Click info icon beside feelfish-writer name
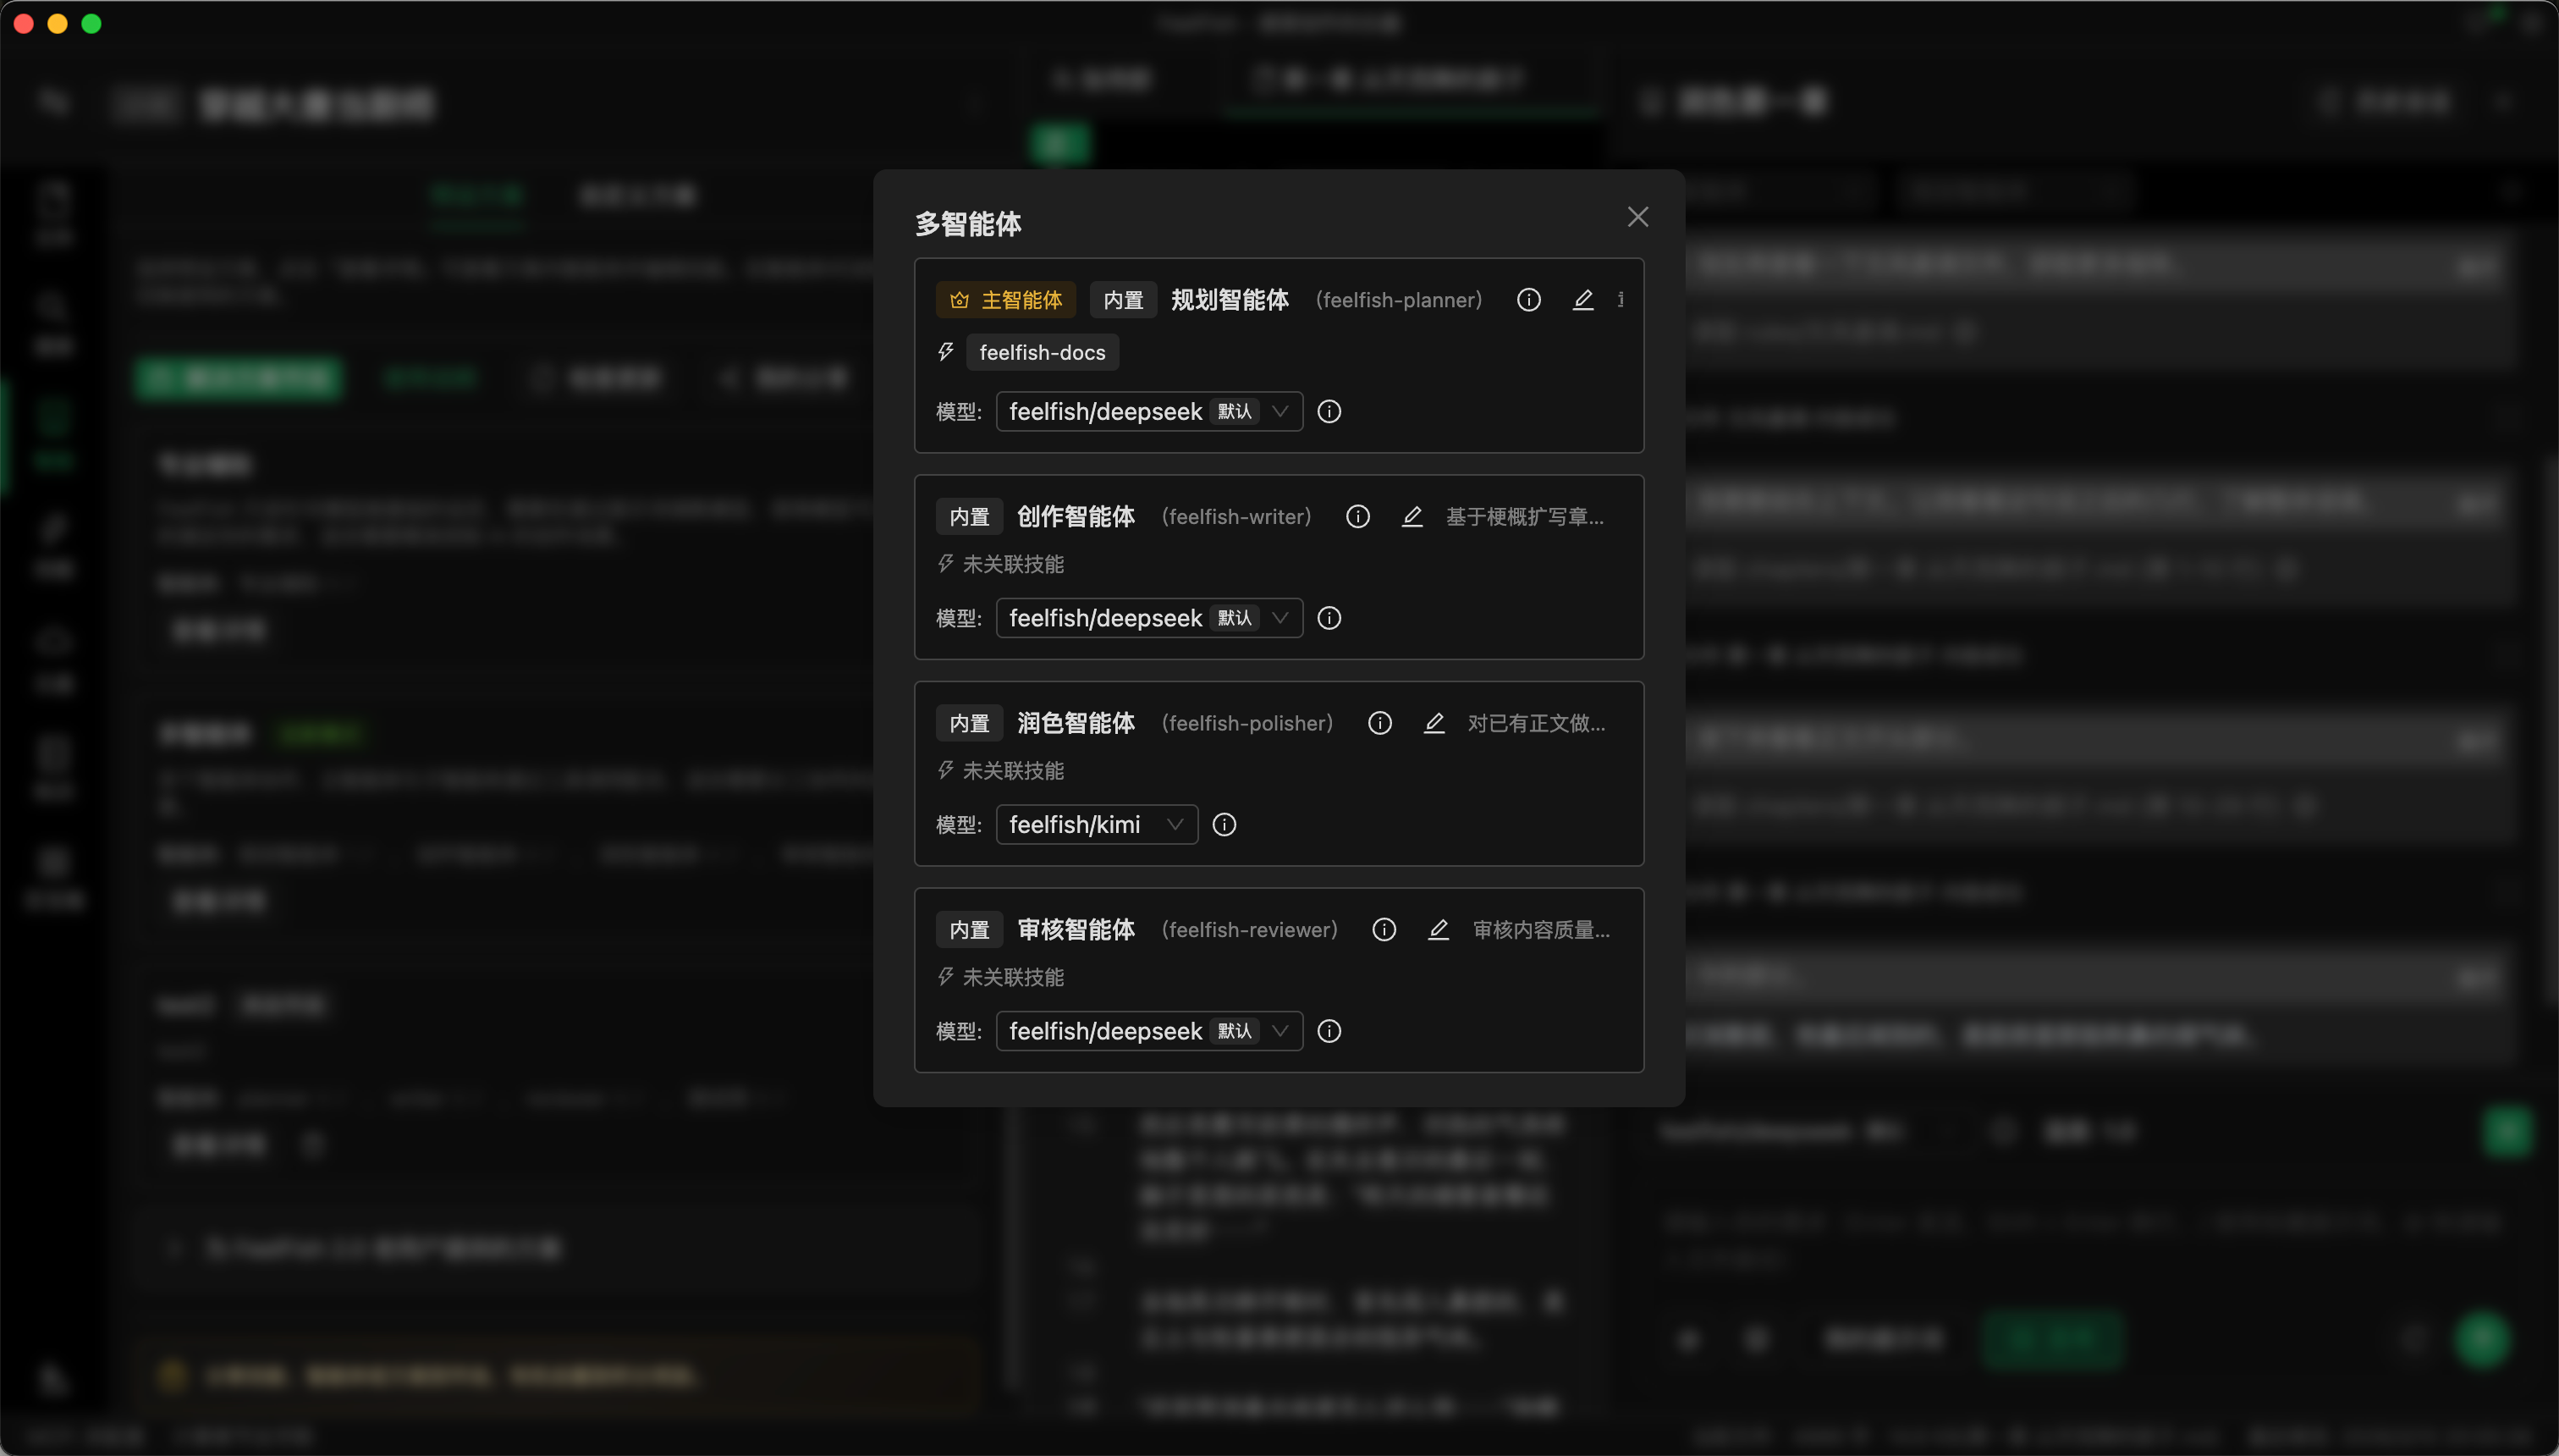 coord(1357,517)
